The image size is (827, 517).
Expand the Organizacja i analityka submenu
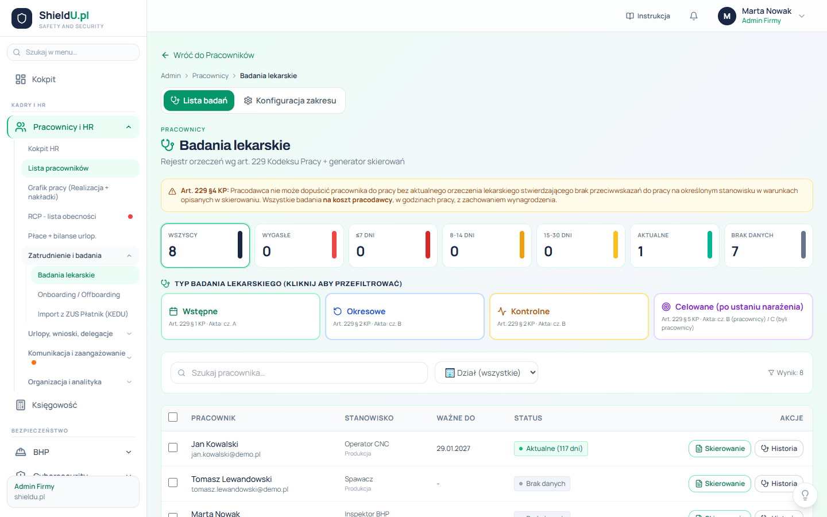point(129,382)
